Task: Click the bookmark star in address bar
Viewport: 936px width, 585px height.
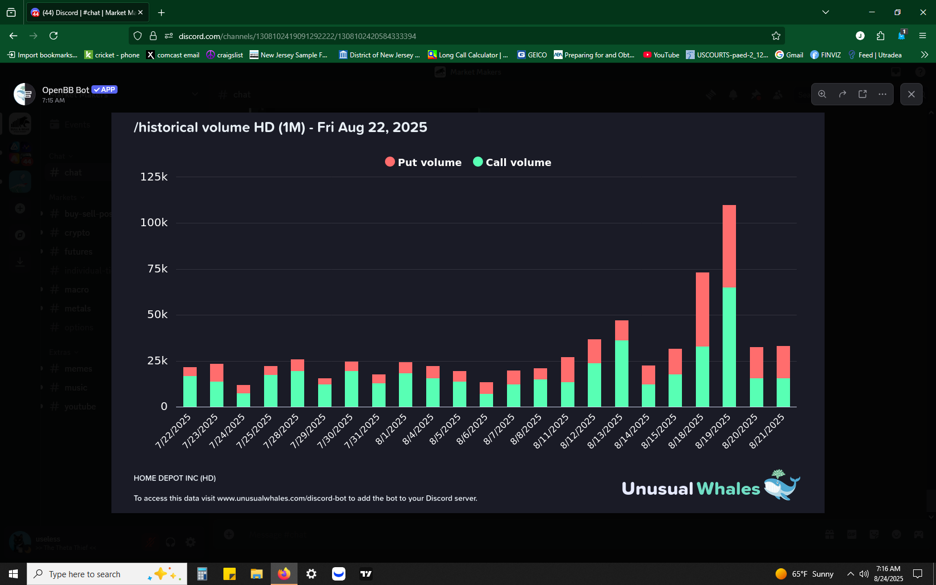Action: coord(776,36)
